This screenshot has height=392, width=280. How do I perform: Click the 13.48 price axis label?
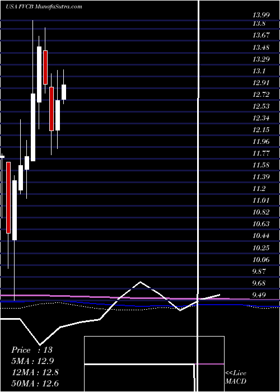(261, 47)
